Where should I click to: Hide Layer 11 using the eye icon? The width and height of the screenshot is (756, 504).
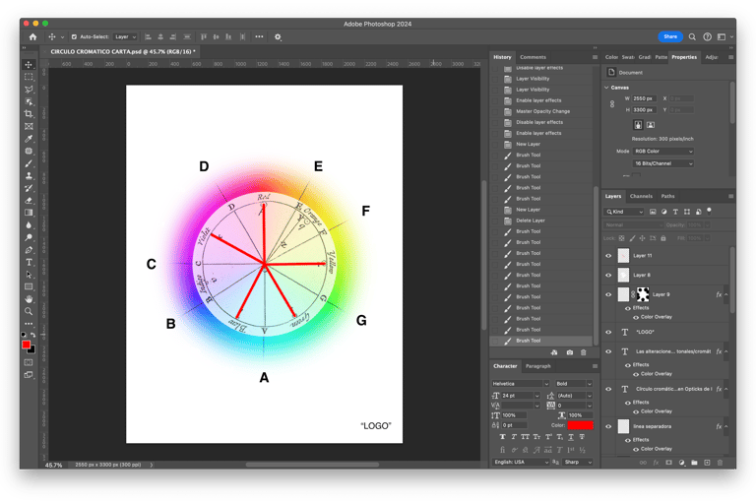[608, 256]
